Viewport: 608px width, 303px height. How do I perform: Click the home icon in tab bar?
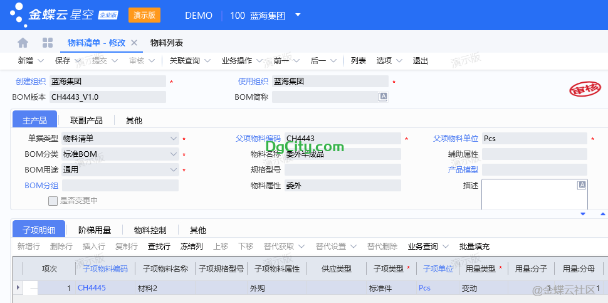(23, 43)
